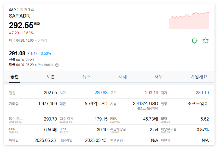The image size is (219, 149).
Task: Click the 485조 694억원 market cap
Action: 147,108
